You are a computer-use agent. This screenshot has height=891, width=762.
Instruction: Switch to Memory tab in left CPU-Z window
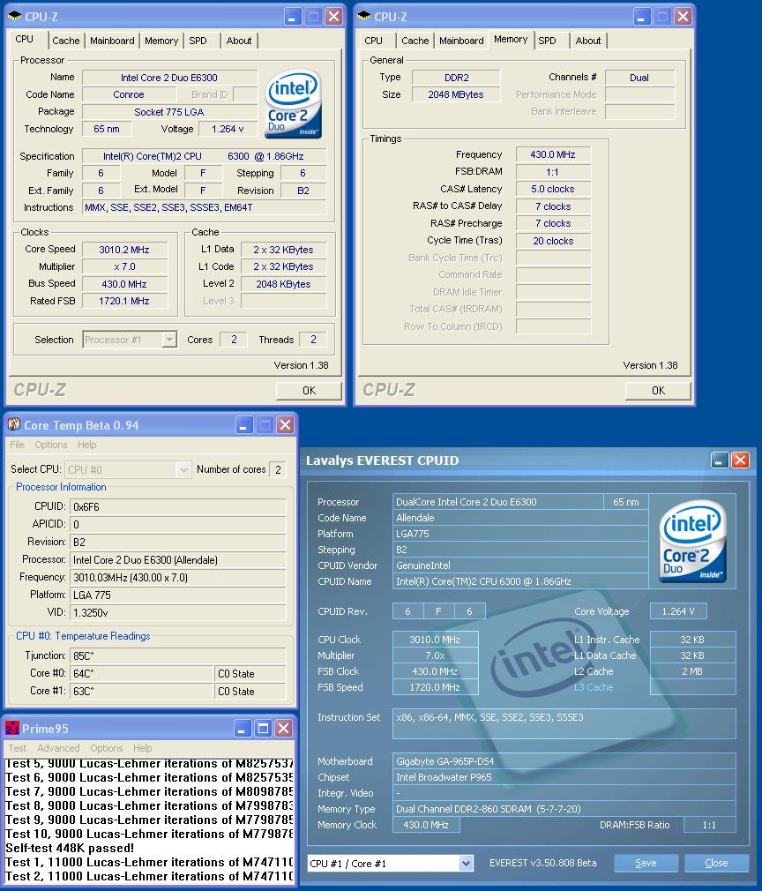tap(161, 41)
